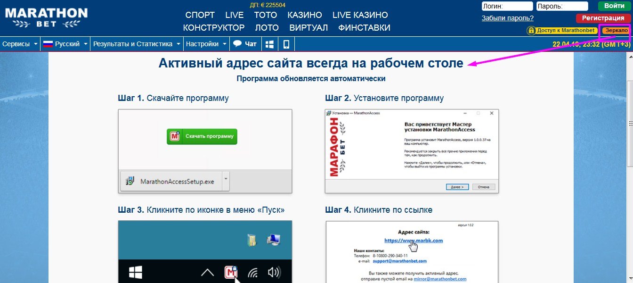633x283 pixels.
Task: Open the КАЗИНО section
Action: click(x=305, y=15)
